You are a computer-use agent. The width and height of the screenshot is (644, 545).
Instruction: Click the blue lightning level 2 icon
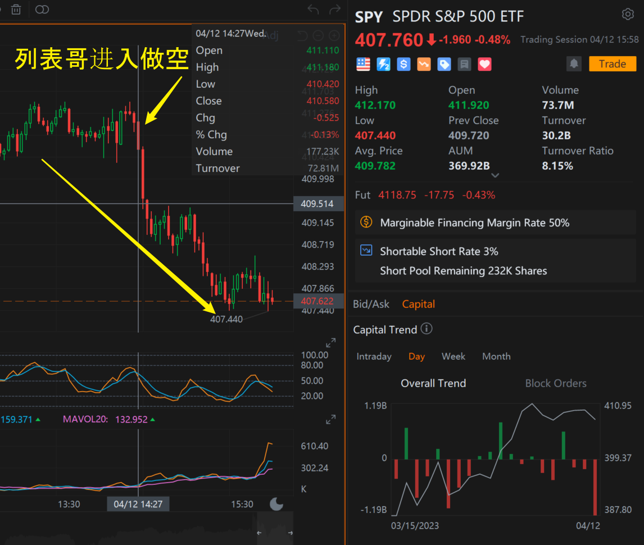(383, 65)
